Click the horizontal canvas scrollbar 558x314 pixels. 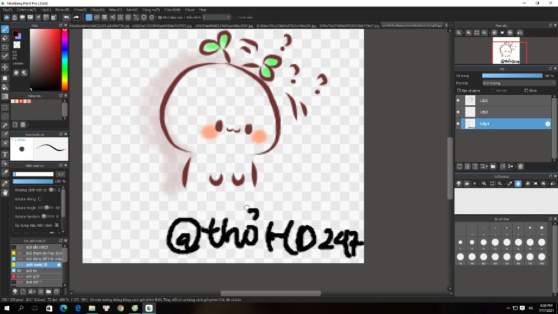pos(270,293)
